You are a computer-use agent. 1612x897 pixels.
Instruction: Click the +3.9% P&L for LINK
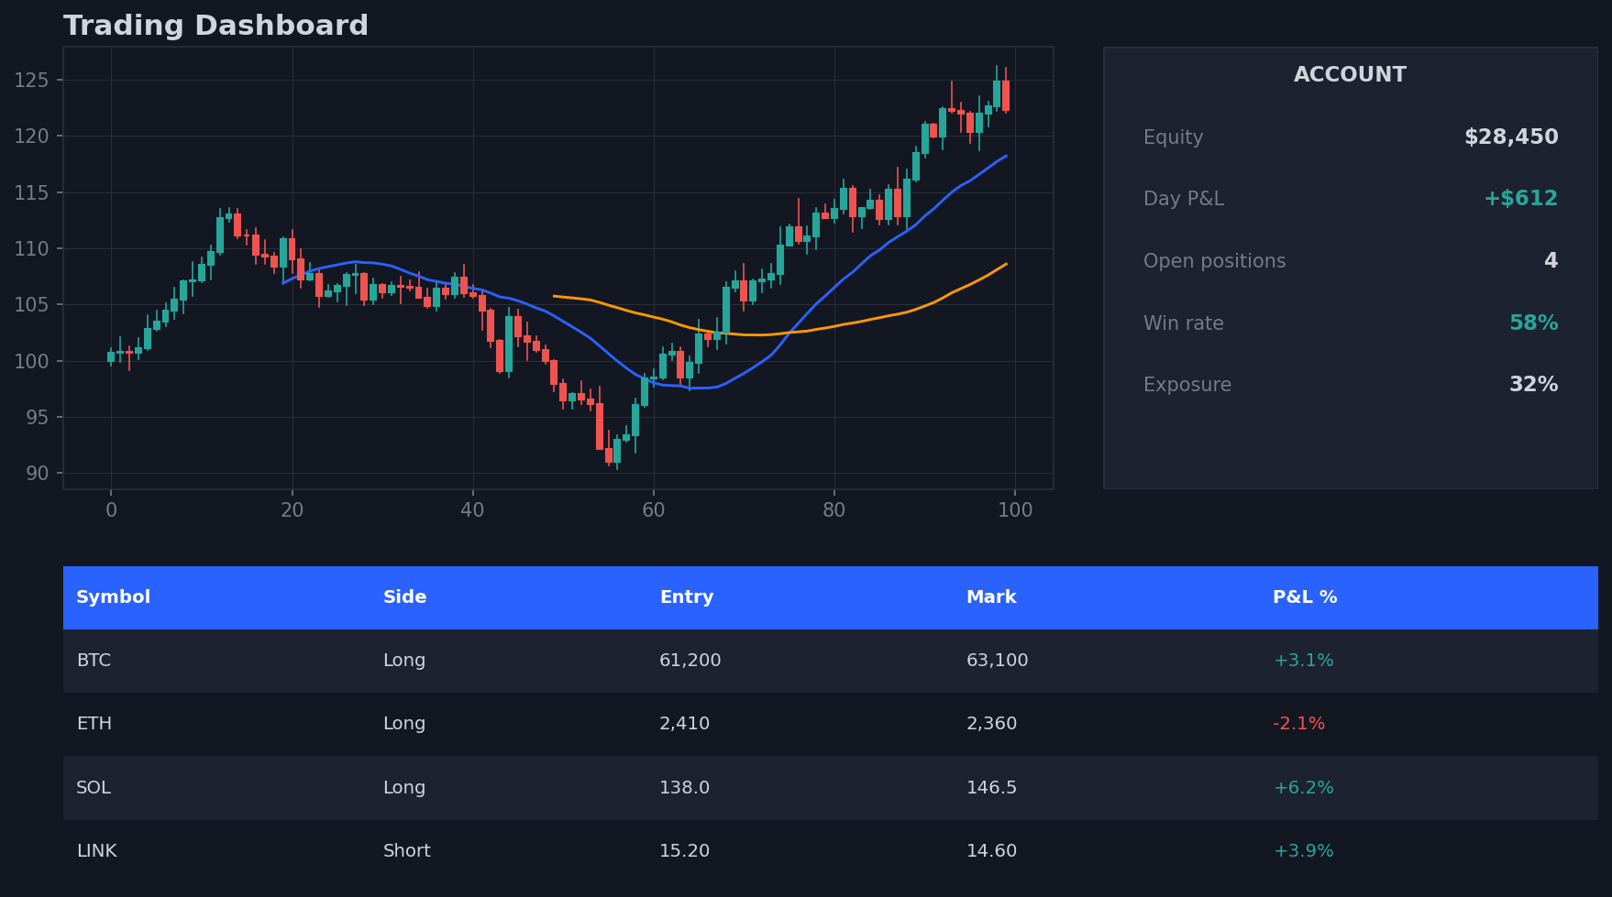point(1303,851)
